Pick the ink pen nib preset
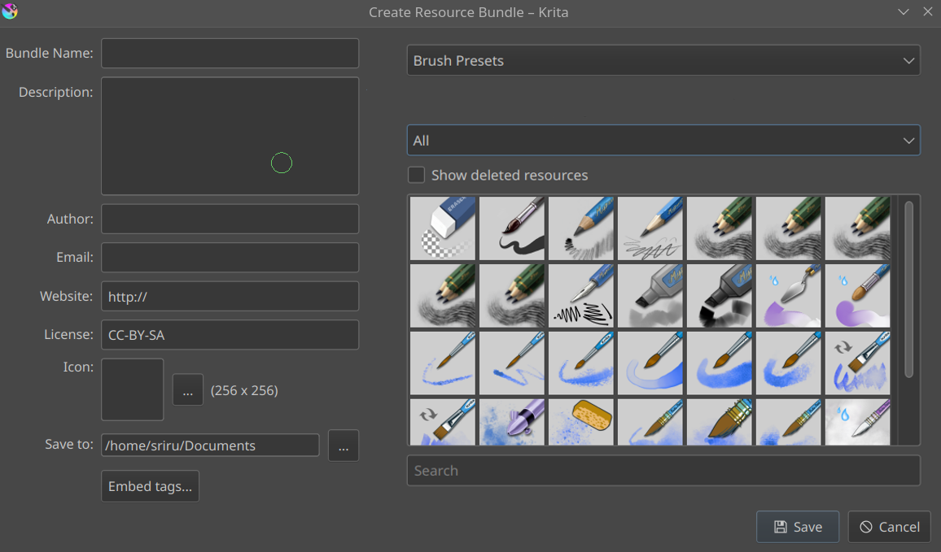This screenshot has width=941, height=552. click(x=580, y=296)
